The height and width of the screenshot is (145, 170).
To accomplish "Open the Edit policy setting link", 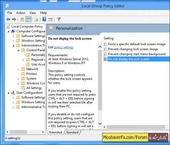I will [63, 47].
